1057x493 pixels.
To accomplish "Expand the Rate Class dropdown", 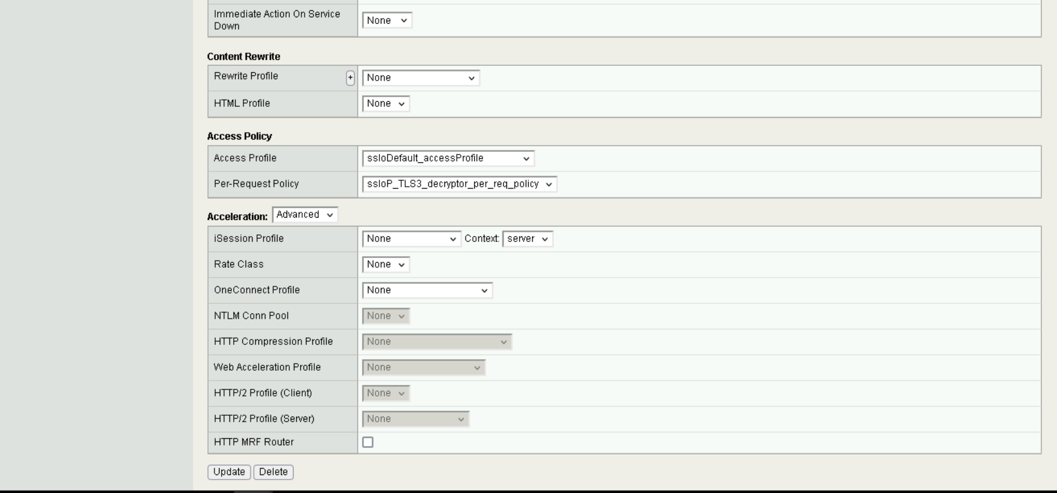I will click(385, 265).
